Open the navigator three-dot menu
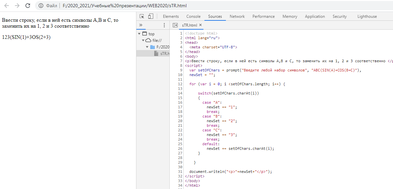The image size is (393, 189). click(164, 25)
